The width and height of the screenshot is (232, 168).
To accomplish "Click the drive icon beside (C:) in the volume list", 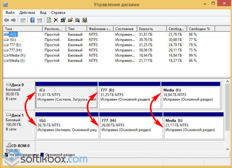I will pos(6,34).
